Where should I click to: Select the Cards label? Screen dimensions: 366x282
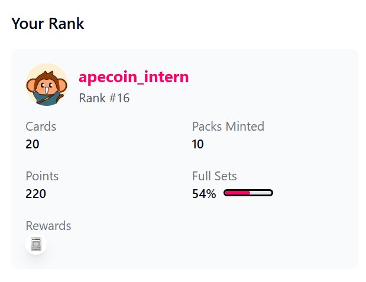point(41,126)
